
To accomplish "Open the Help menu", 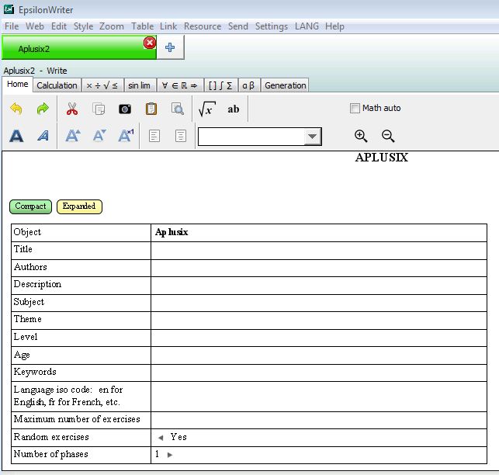I will [x=334, y=26].
